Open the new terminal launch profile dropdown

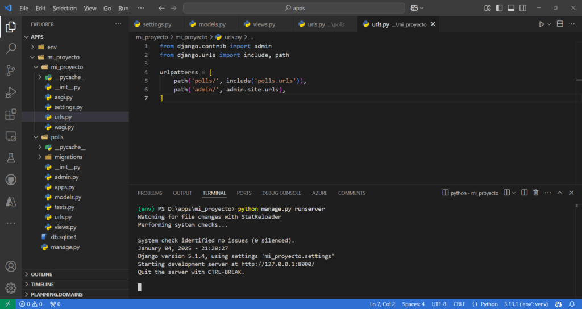(x=514, y=193)
